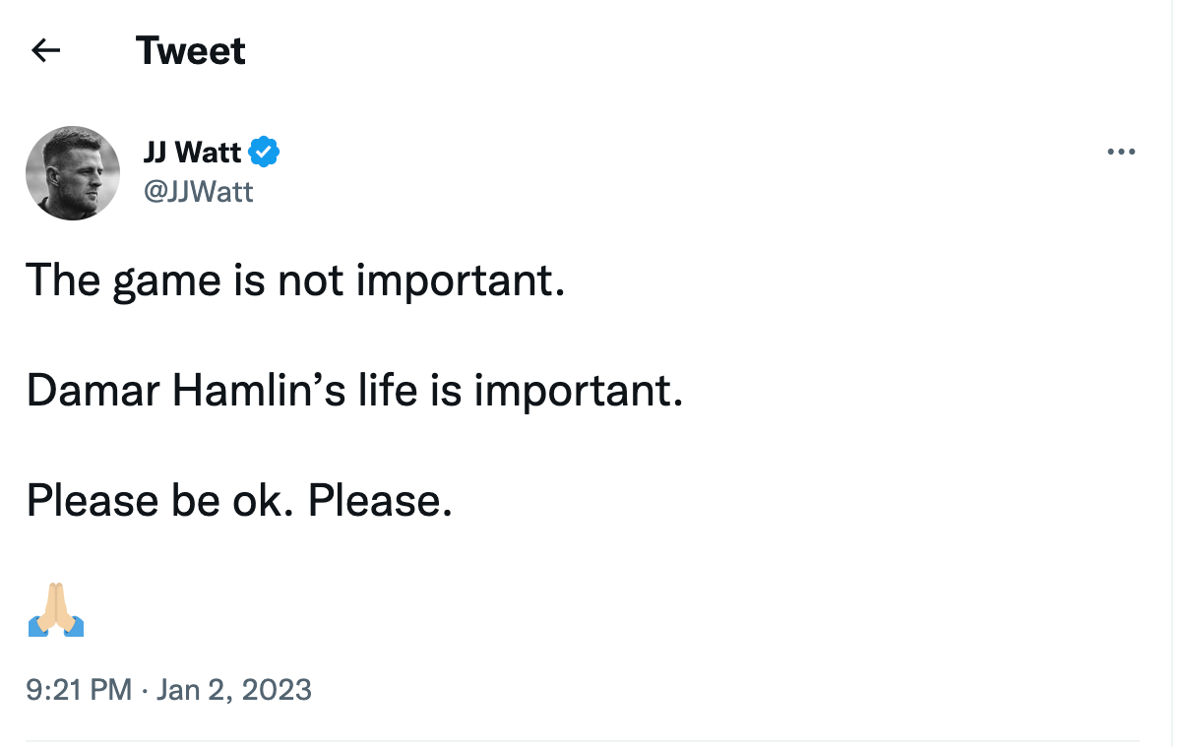Open the tweet's three-dot more menu
This screenshot has width=1182, height=747.
1121,152
